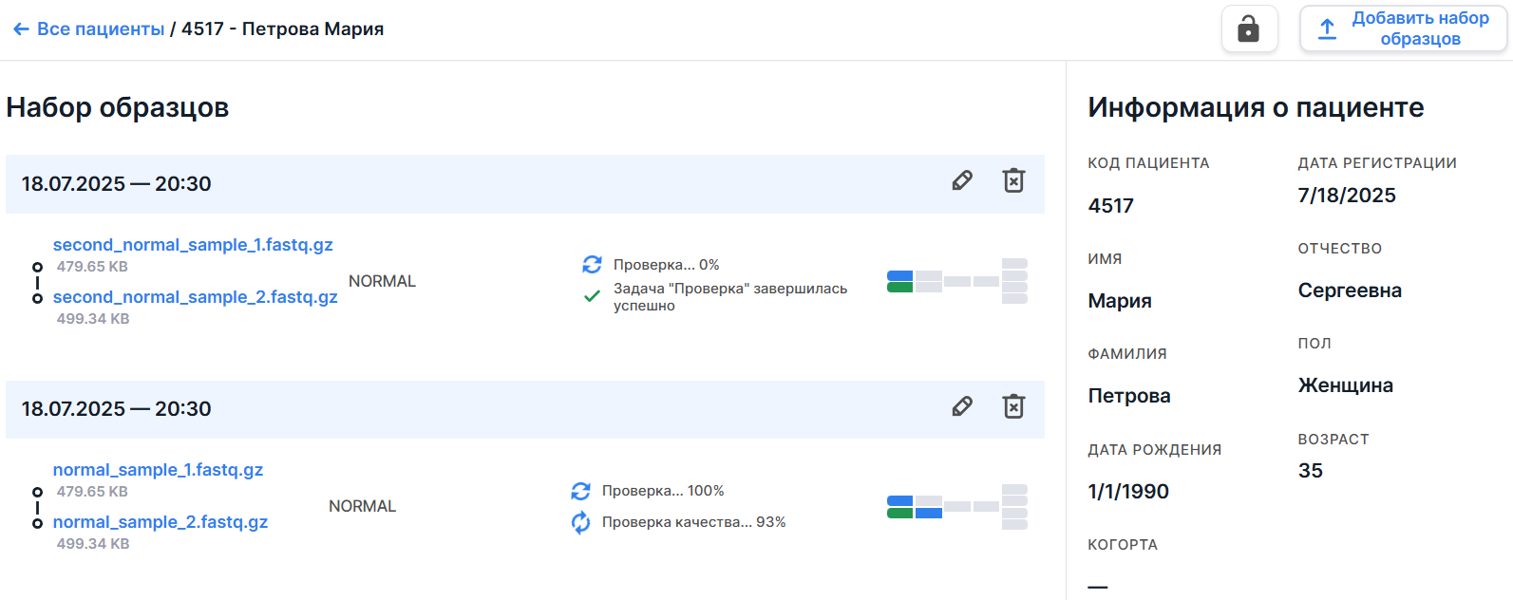
Task: Click the lock icon button
Action: [x=1249, y=29]
